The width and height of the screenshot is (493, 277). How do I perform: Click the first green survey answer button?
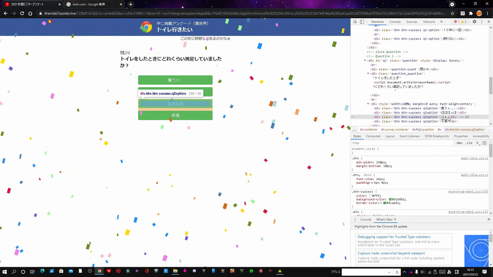(175, 80)
